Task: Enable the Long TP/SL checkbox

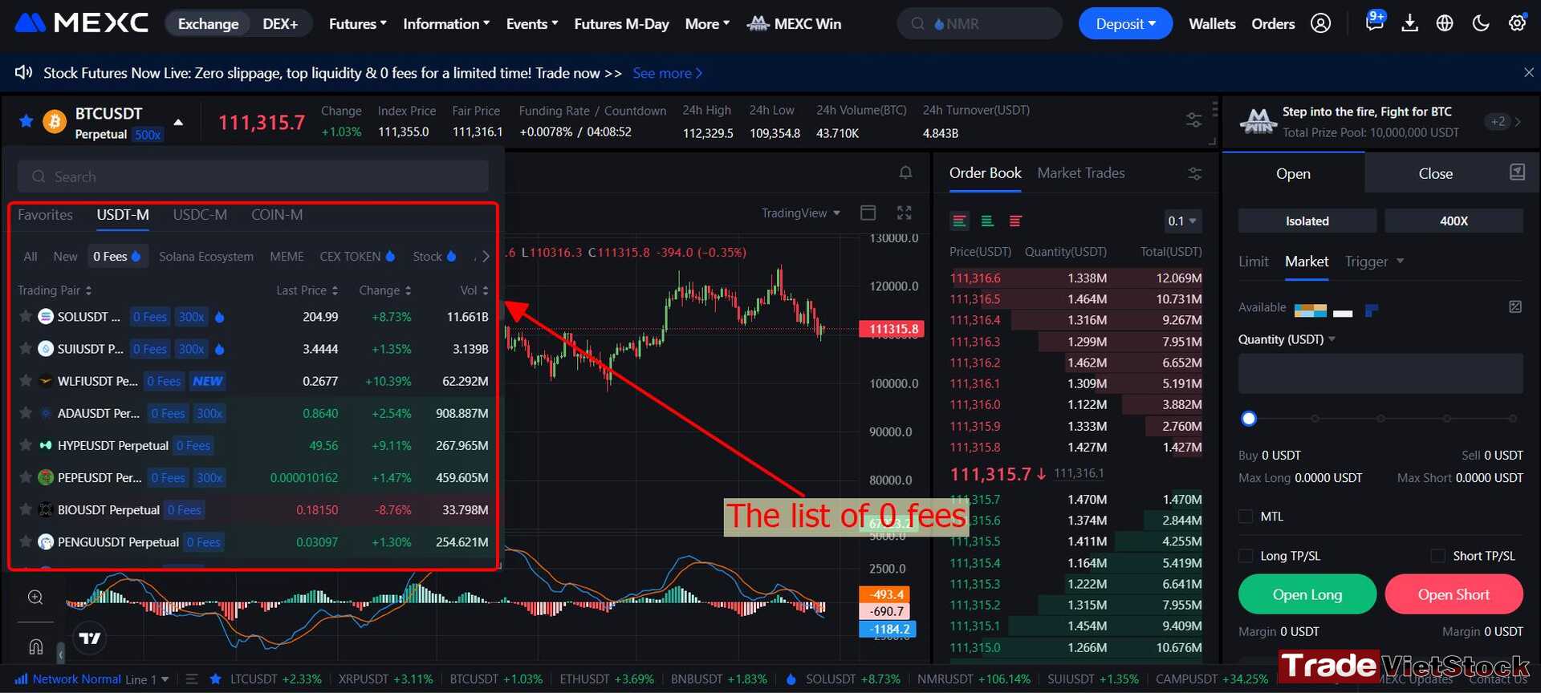Action: tap(1246, 556)
